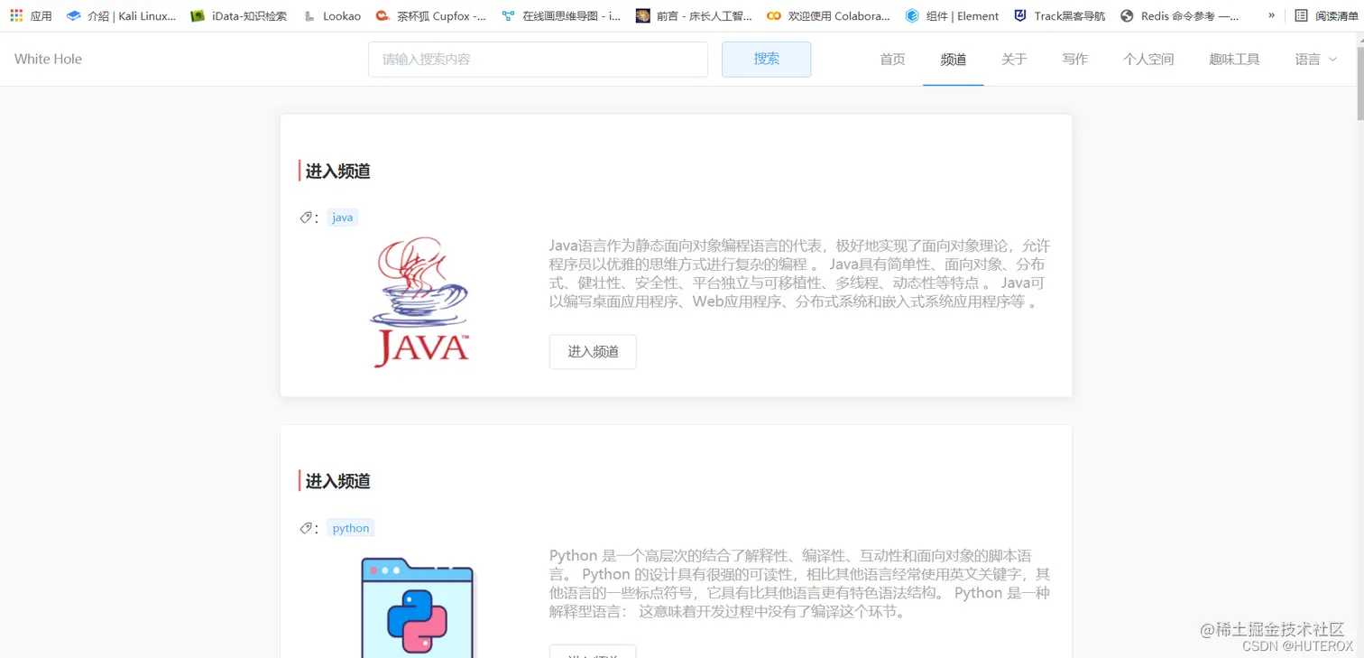Click the 进入频道 heading of Python card

(x=337, y=481)
